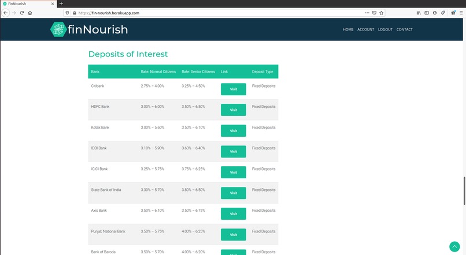Click the finNourish hexagon logo
The image size is (466, 255).
(58, 29)
